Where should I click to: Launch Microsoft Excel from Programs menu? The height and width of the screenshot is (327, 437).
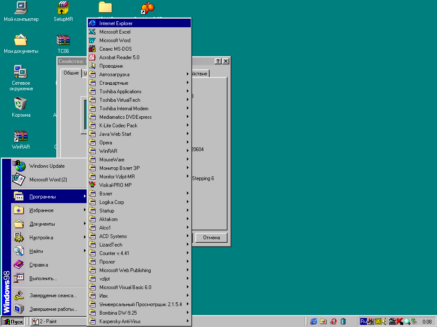[115, 32]
